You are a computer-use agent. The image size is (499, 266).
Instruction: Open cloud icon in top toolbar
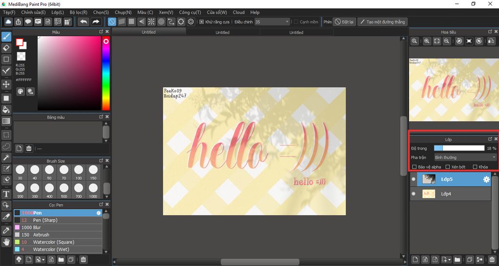8,21
